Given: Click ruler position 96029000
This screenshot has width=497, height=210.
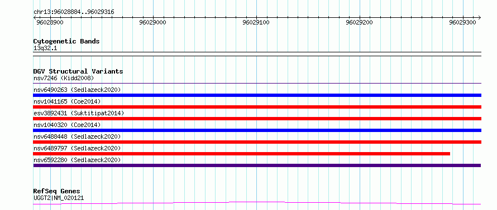Looking at the screenshot, I should 153,22.
